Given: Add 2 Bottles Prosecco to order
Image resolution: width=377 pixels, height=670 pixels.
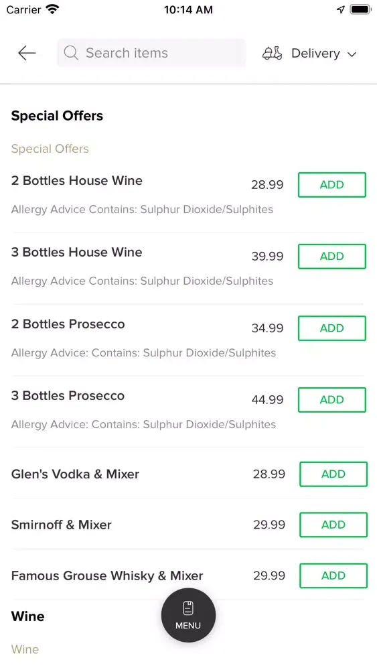Looking at the screenshot, I should tap(331, 328).
